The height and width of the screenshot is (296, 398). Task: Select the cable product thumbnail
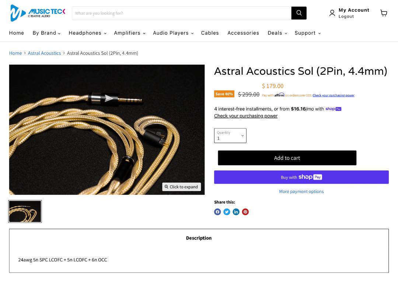(25, 211)
